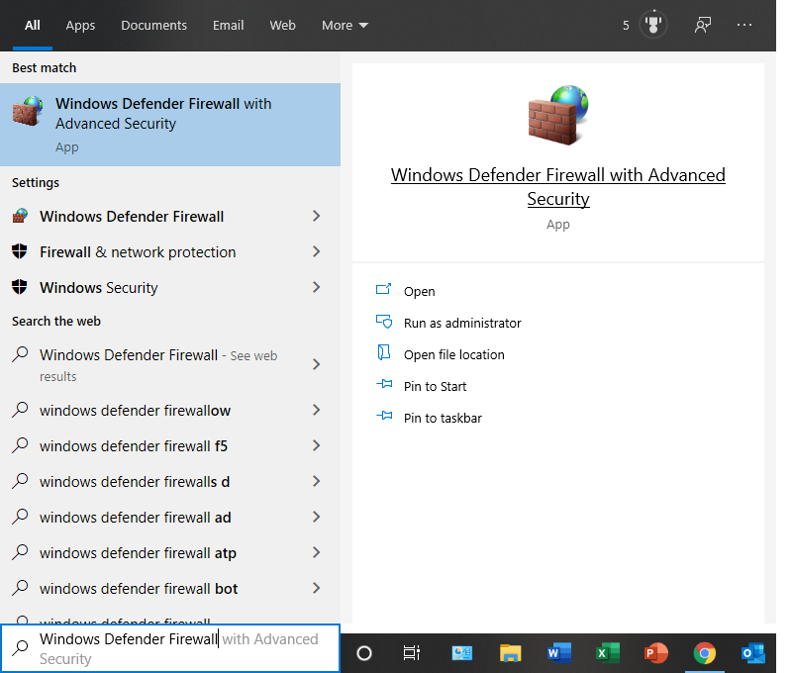This screenshot has width=792, height=673.
Task: Switch to the Email tab
Action: click(x=228, y=26)
